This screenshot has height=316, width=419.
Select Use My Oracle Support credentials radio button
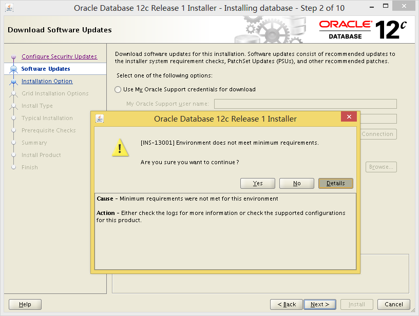118,90
